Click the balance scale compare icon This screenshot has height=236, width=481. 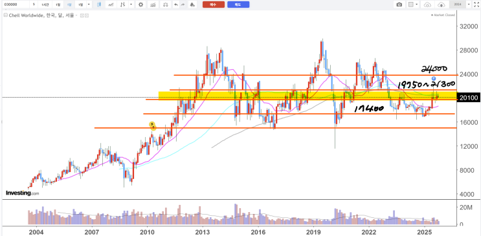165,5
